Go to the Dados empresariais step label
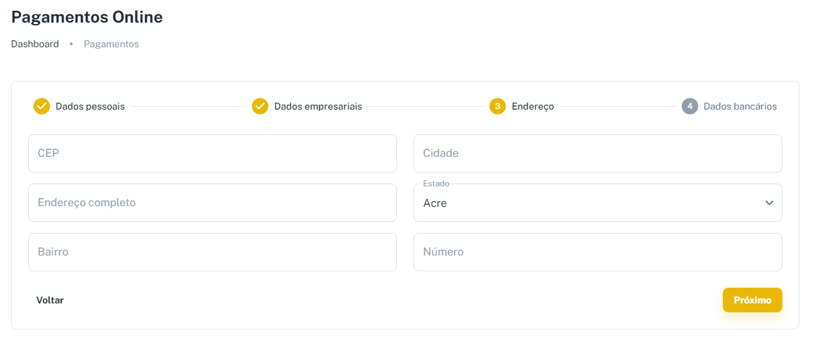Image resolution: width=818 pixels, height=350 pixels. coord(318,106)
